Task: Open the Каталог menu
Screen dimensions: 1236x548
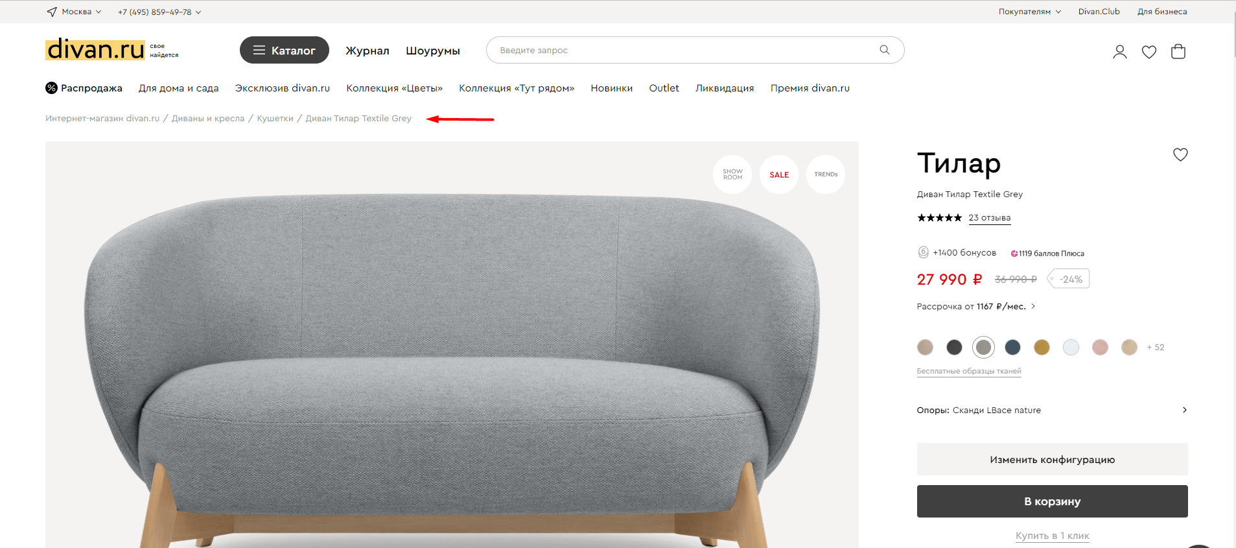Action: coord(284,50)
